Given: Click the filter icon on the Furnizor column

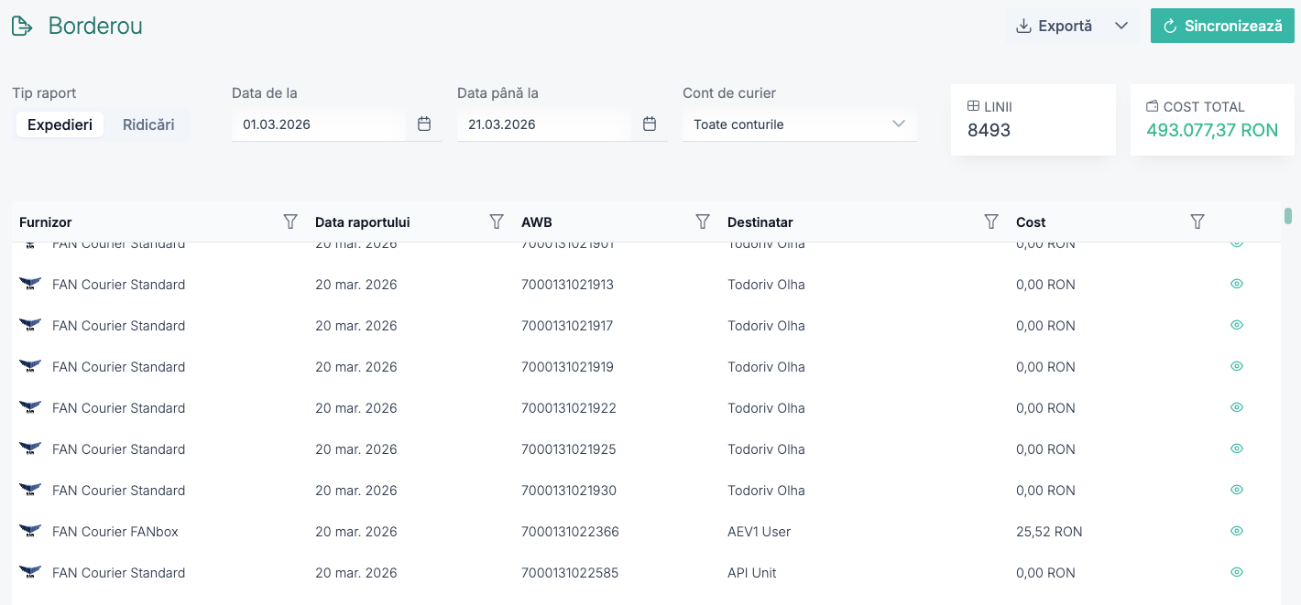Looking at the screenshot, I should pos(290,221).
